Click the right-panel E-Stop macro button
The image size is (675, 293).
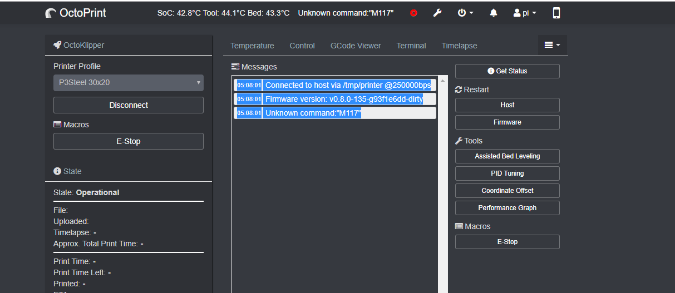coord(508,242)
